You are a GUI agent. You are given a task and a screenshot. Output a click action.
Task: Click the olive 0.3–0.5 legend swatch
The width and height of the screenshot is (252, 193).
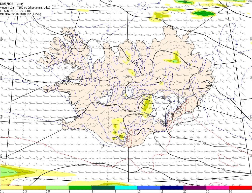pos(34,188)
